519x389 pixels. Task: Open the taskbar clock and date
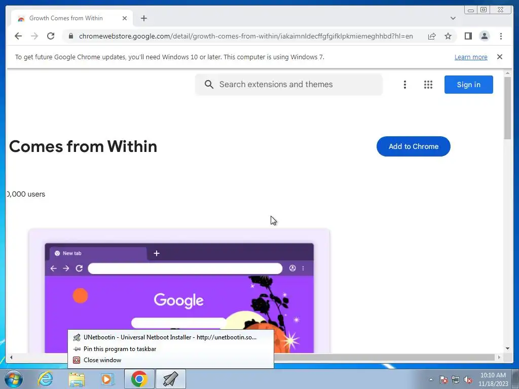tap(493, 379)
